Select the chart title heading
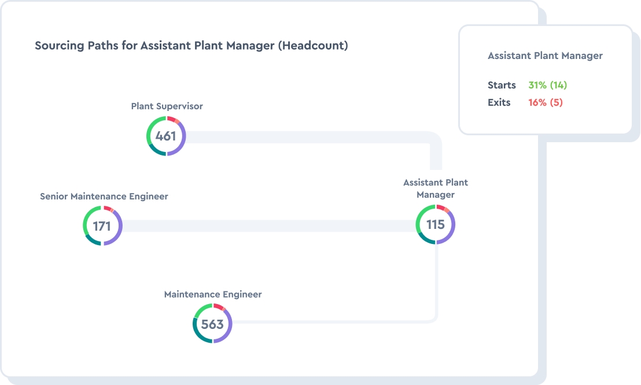Viewport: 641px width, 385px height. coord(191,45)
